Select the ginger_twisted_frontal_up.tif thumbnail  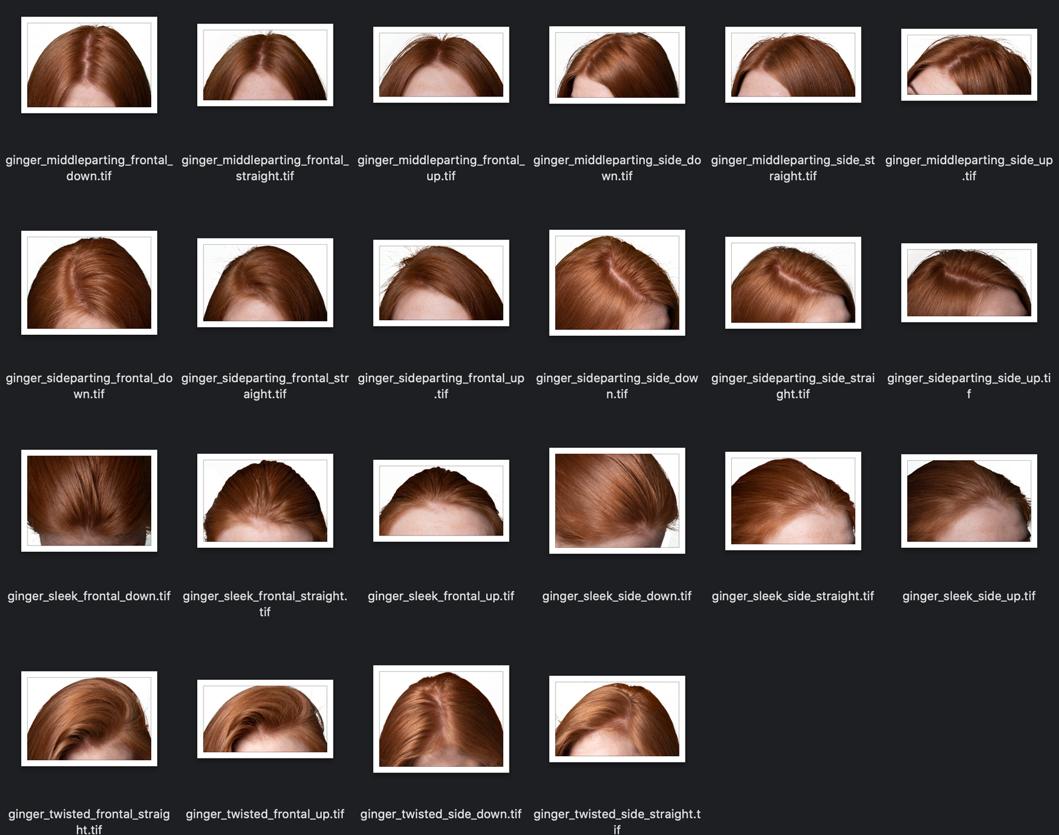[265, 718]
